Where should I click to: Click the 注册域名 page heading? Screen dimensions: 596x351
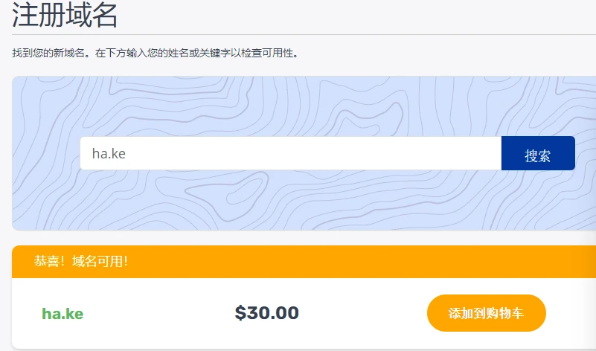click(x=65, y=15)
